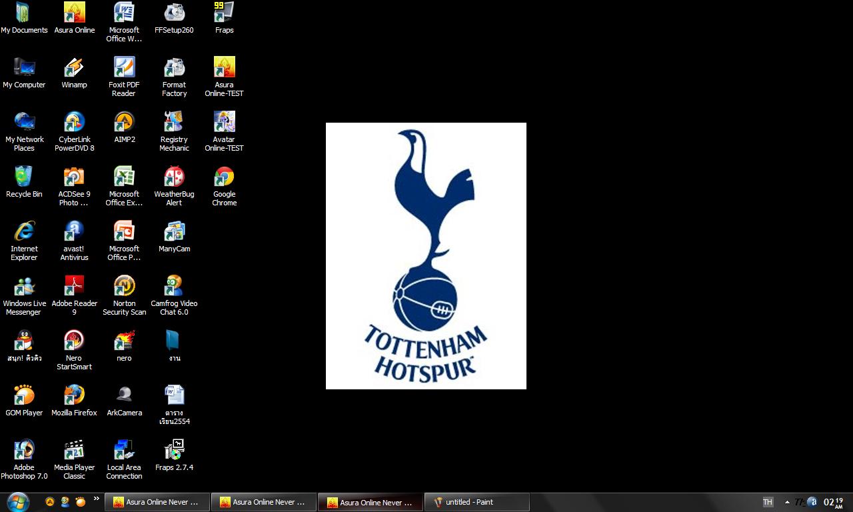The image size is (853, 512).
Task: Launch the Asura Online desktop shortcut (non-TEST)
Action: tap(74, 18)
